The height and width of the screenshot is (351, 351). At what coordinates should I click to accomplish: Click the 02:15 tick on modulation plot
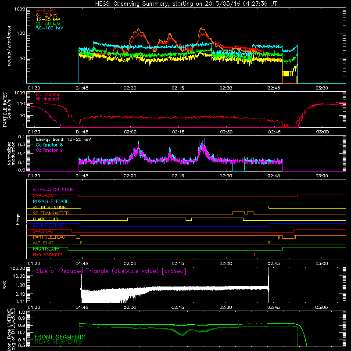pos(178,176)
